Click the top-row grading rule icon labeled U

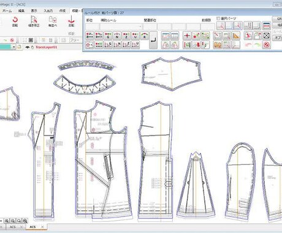[135, 36]
